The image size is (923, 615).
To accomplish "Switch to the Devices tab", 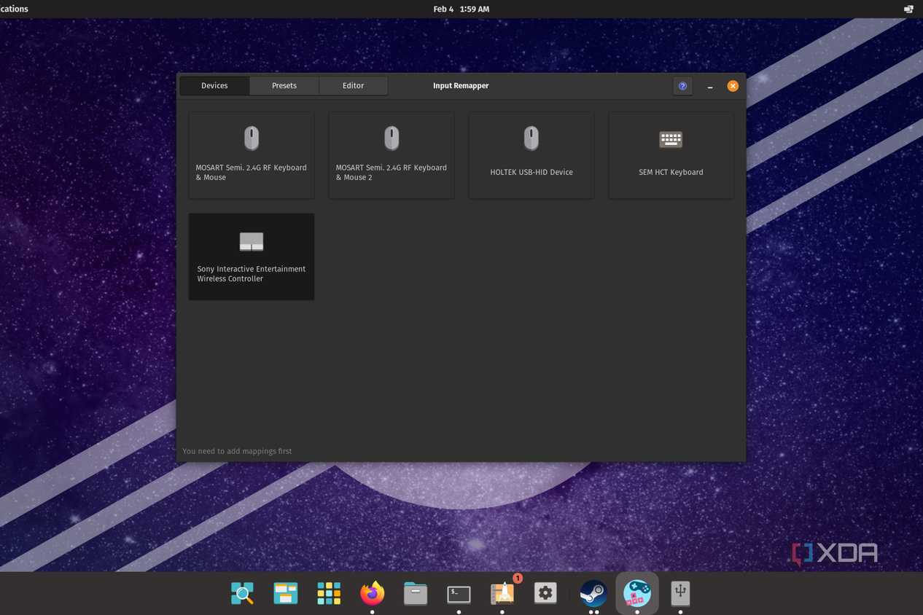I will (x=214, y=85).
